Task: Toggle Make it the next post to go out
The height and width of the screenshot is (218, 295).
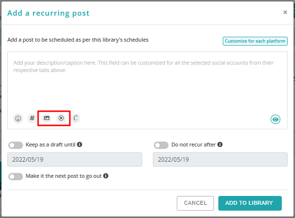Action: pyautogui.click(x=16, y=176)
